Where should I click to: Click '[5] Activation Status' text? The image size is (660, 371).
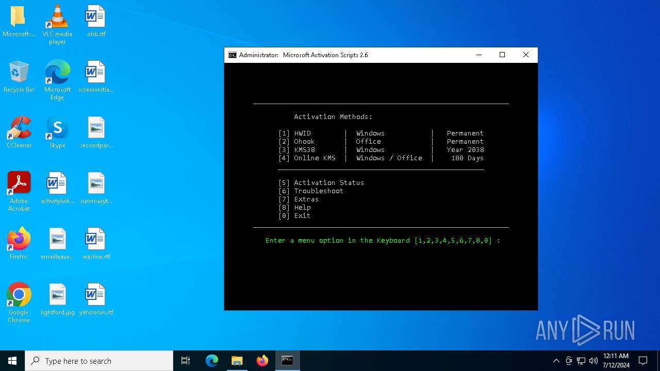click(321, 183)
